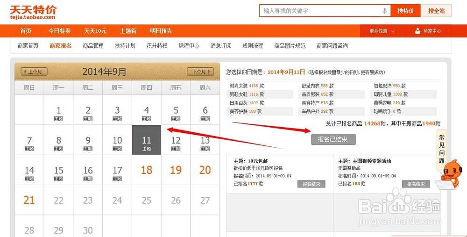467x237 pixels.
Task: Switch to 商家问题咨询 tab
Action: click(332, 46)
